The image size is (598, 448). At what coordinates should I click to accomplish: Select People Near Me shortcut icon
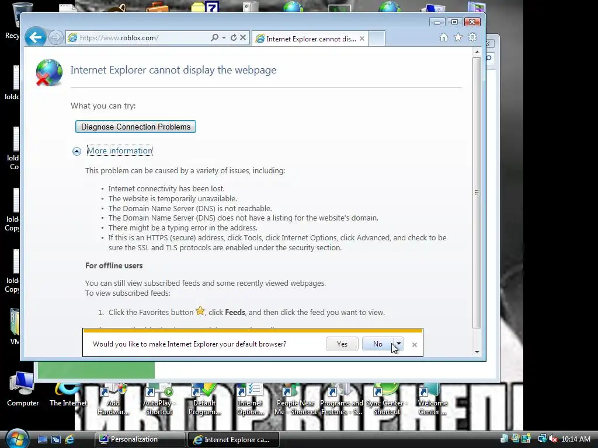coord(295,400)
